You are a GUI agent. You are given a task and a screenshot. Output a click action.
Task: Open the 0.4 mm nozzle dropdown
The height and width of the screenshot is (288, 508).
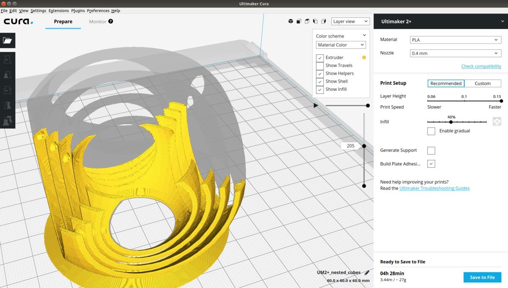[x=456, y=53]
